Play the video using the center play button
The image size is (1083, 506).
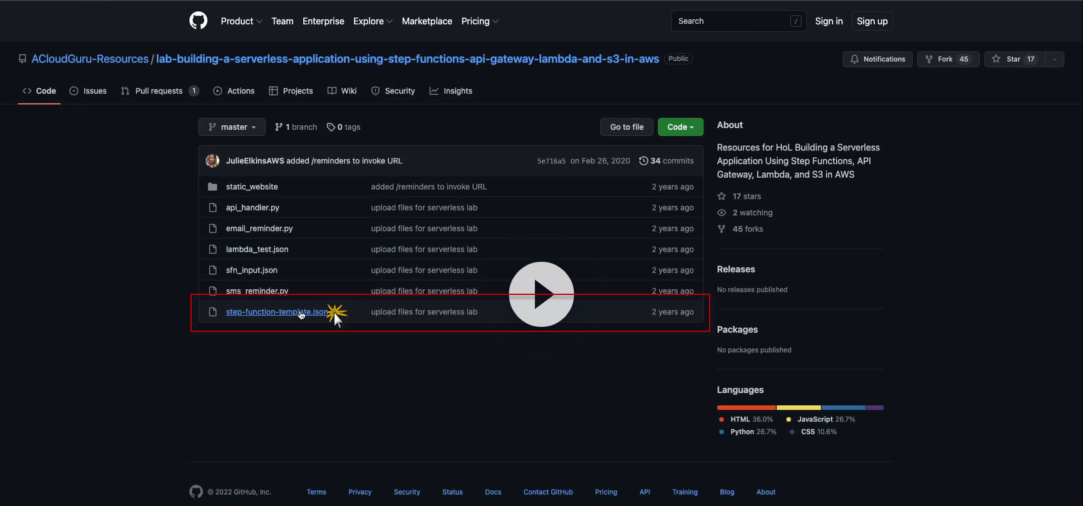pos(541,294)
